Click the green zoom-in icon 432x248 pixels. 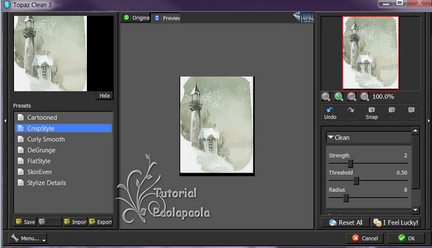click(338, 96)
